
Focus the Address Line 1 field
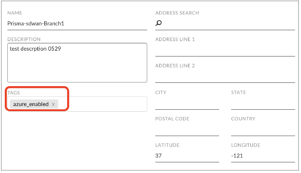coord(225,50)
